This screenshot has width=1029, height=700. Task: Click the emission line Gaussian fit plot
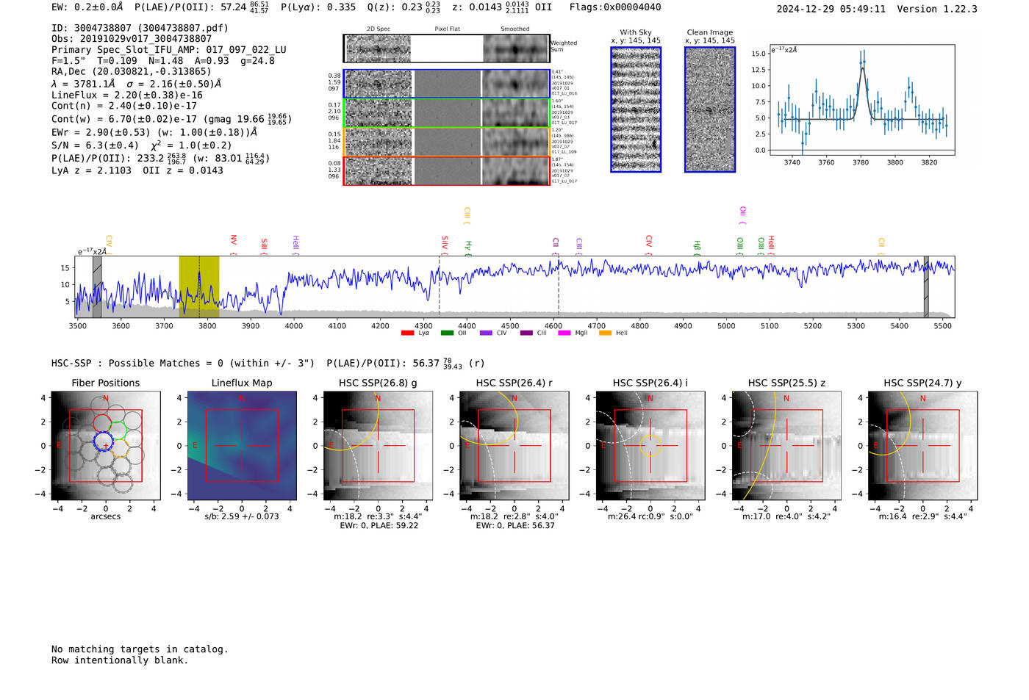click(x=861, y=100)
